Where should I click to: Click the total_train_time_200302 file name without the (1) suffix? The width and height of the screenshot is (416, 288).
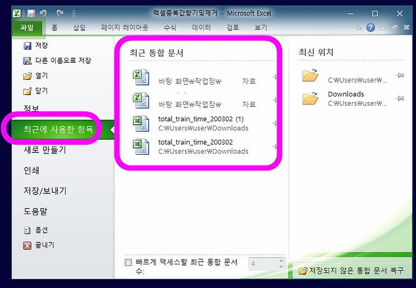click(x=195, y=142)
